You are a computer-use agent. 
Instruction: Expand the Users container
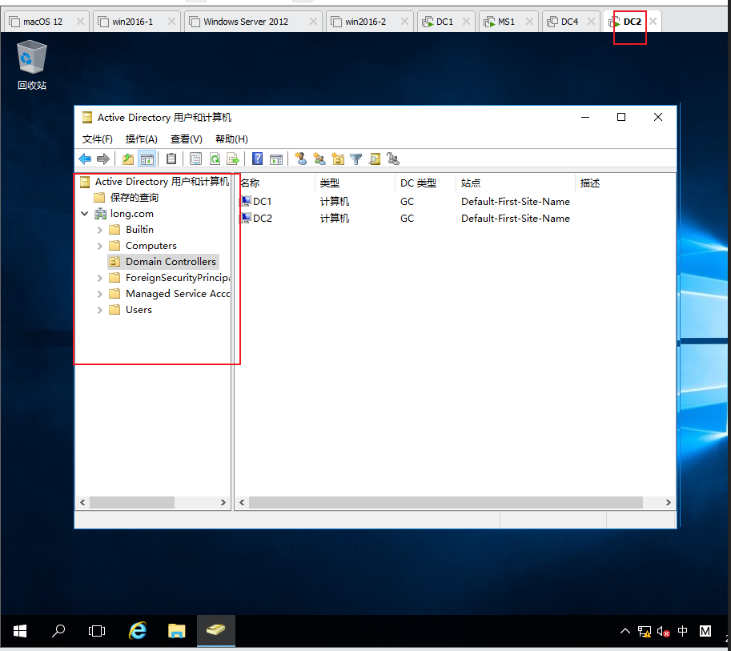point(99,310)
